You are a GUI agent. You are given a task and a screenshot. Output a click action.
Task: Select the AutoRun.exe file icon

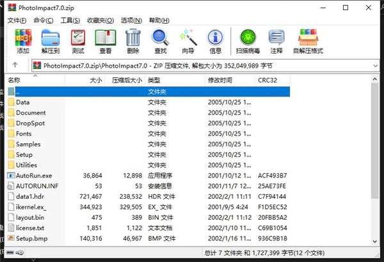[12, 175]
